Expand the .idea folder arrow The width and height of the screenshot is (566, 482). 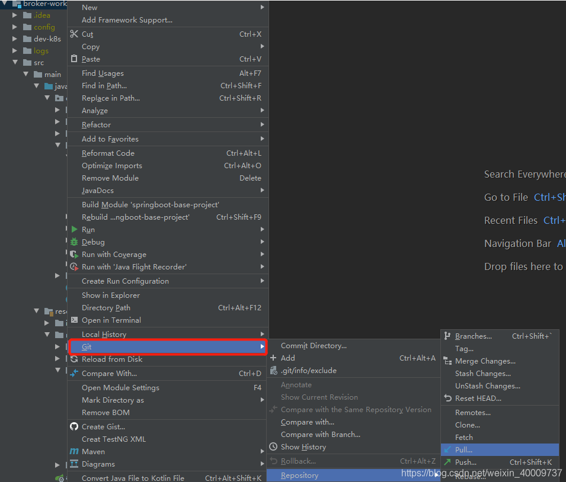coord(15,15)
